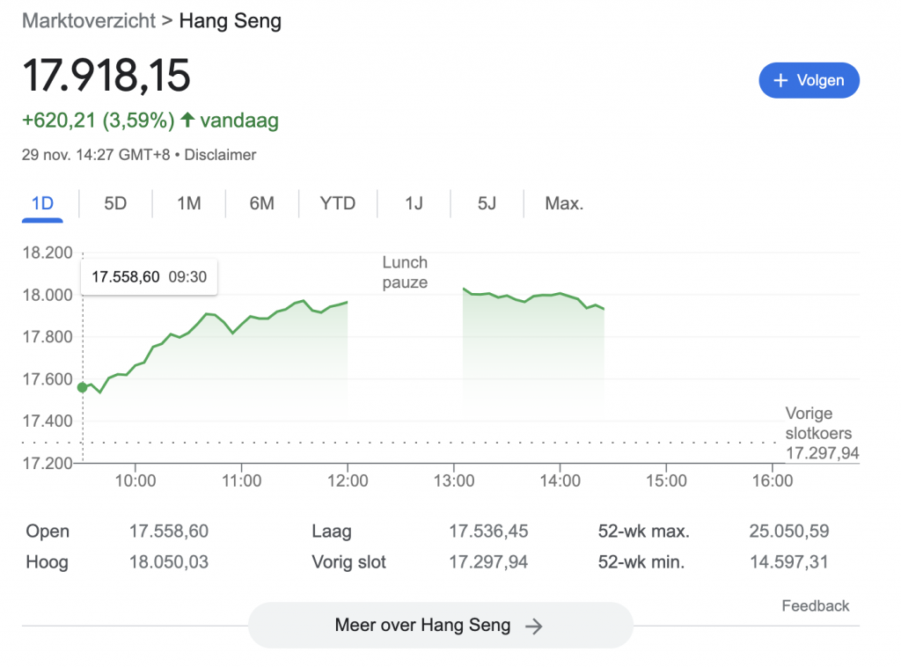The width and height of the screenshot is (901, 667).
Task: Click the Marktoverzicht breadcrumb link
Action: (87, 20)
